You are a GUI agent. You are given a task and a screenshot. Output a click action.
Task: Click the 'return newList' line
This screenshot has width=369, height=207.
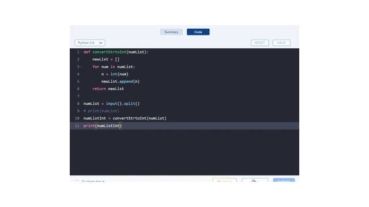108,89
